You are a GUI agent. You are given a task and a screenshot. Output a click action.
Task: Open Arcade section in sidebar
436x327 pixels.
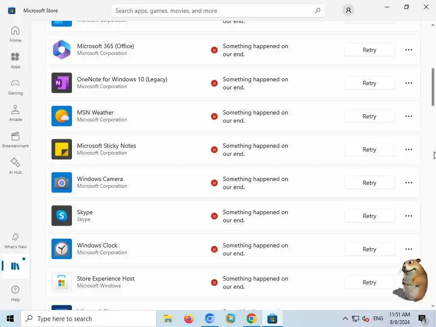click(x=15, y=113)
